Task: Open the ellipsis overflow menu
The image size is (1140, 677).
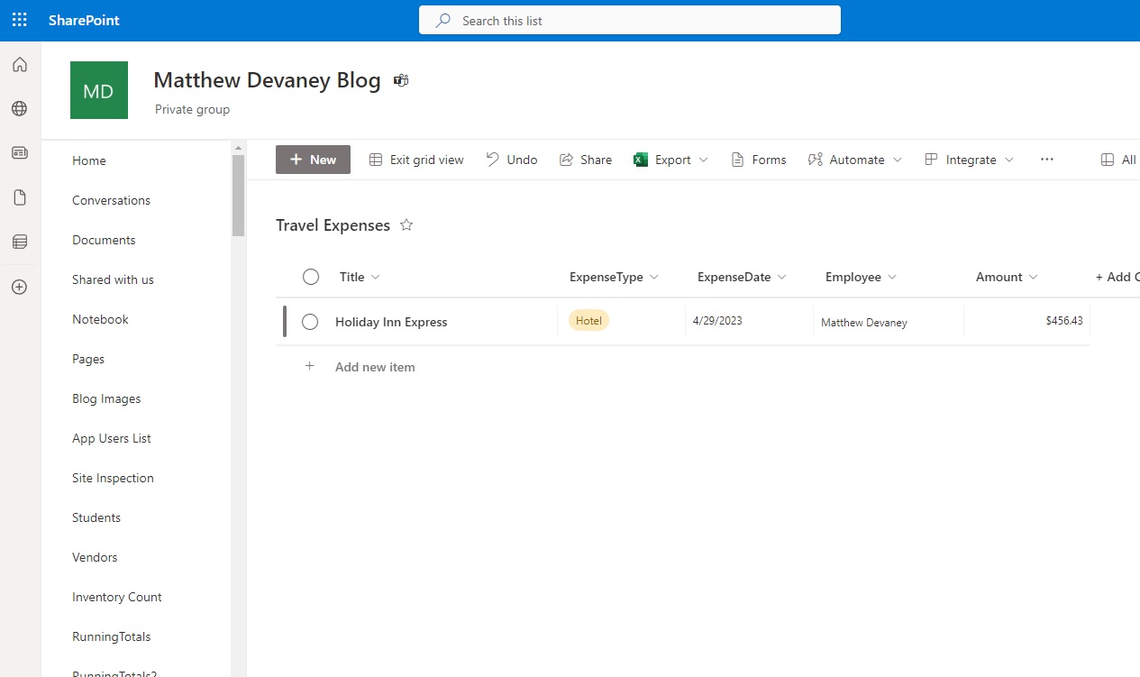Action: (x=1046, y=159)
